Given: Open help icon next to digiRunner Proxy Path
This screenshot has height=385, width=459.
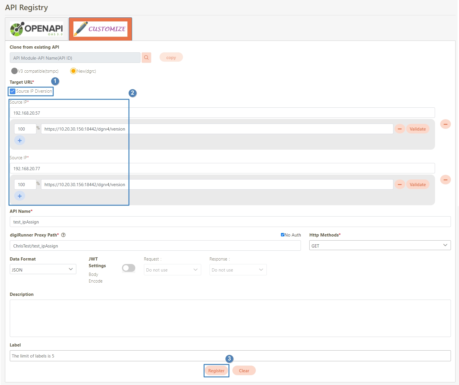Looking at the screenshot, I should (63, 235).
